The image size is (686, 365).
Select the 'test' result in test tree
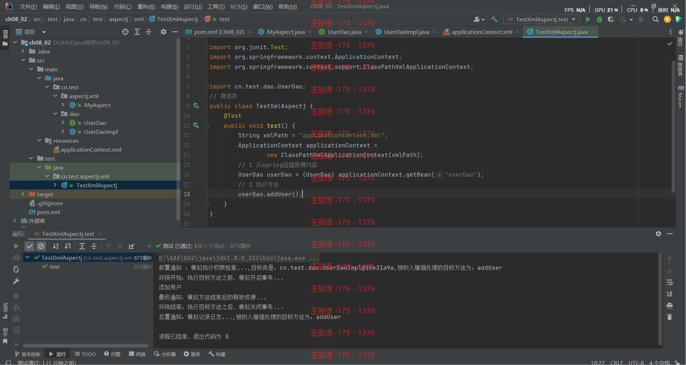(55, 267)
